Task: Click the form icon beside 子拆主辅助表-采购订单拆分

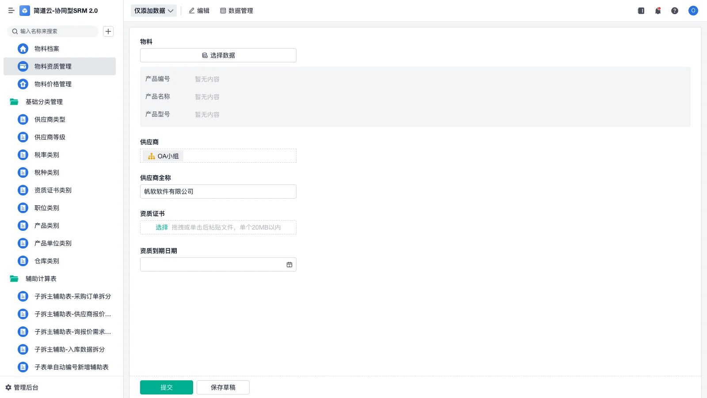Action: click(x=23, y=296)
